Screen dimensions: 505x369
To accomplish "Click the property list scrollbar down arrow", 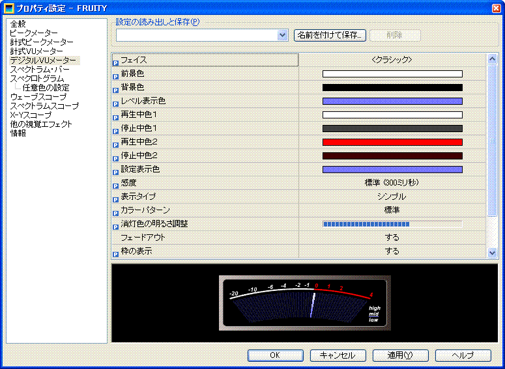I will pyautogui.click(x=493, y=253).
